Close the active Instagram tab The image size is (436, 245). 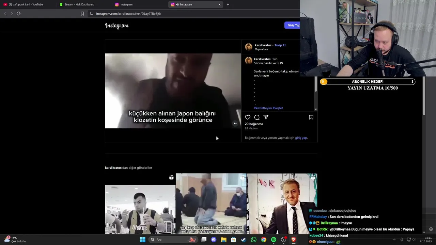pyautogui.click(x=219, y=4)
